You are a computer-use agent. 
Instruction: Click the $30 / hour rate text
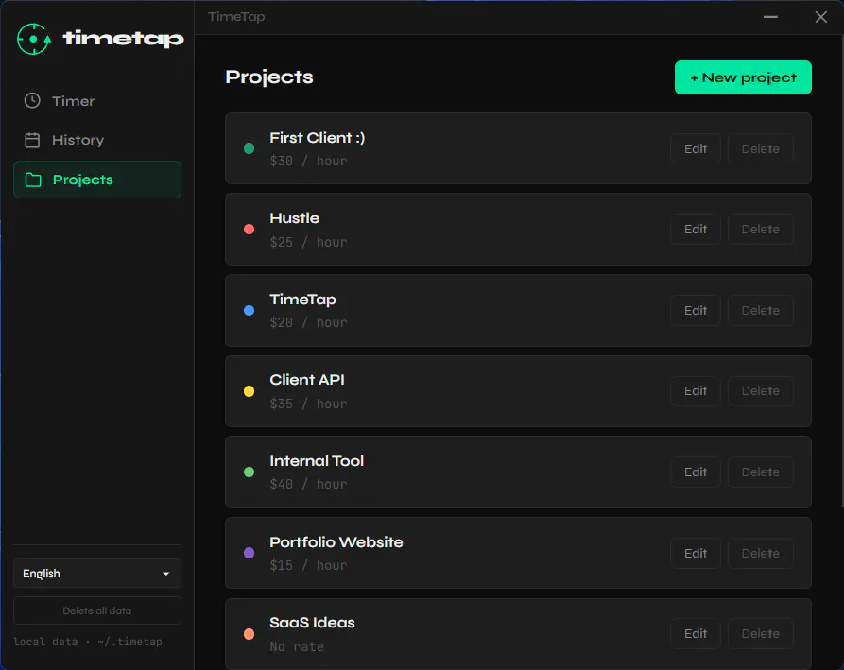point(308,161)
